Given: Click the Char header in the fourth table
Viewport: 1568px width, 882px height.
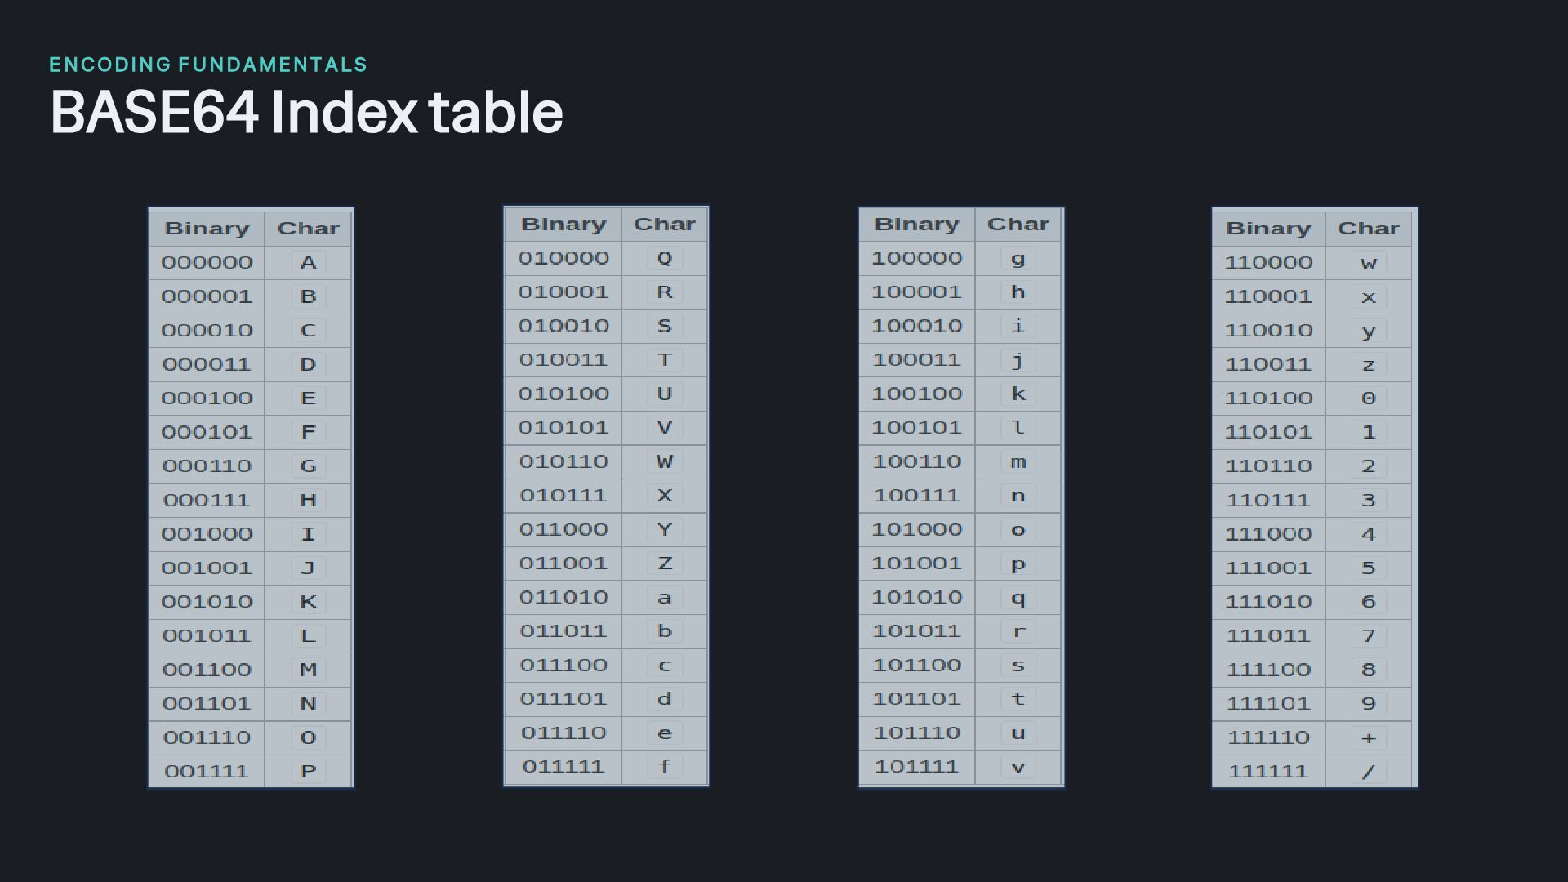Looking at the screenshot, I should [x=1368, y=228].
